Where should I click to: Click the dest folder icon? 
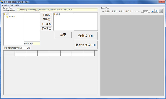pyautogui.click(x=55, y=14)
